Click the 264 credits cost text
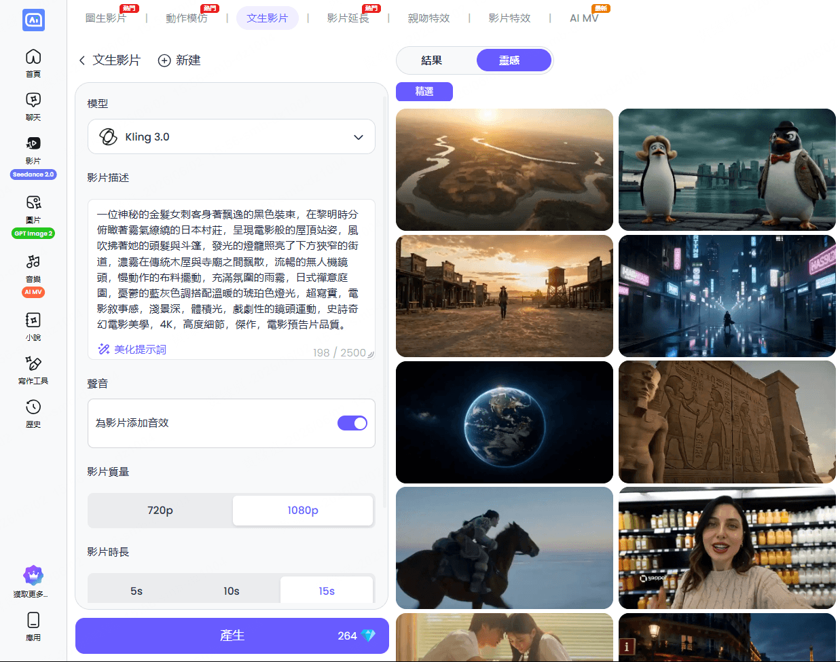This screenshot has width=840, height=662. [x=347, y=636]
